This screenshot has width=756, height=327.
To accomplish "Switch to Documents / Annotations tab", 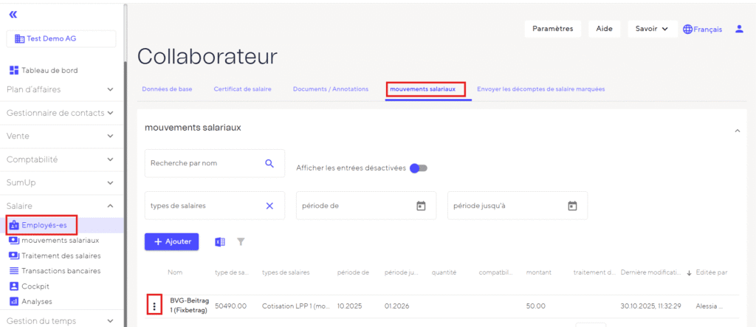I will pyautogui.click(x=330, y=89).
